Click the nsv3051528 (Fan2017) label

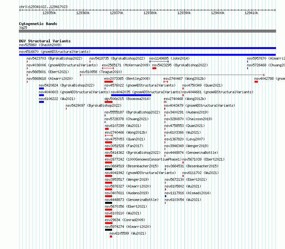click(124, 146)
